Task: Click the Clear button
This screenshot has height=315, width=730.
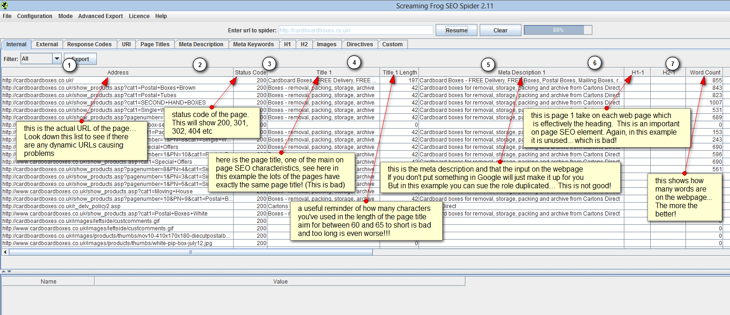Action: pos(500,31)
